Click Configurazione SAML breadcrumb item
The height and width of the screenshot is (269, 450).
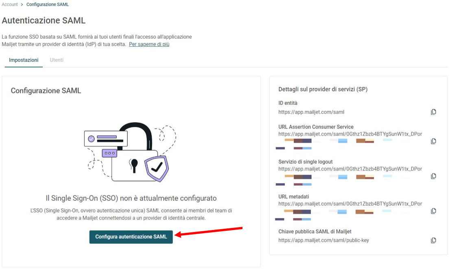click(48, 4)
